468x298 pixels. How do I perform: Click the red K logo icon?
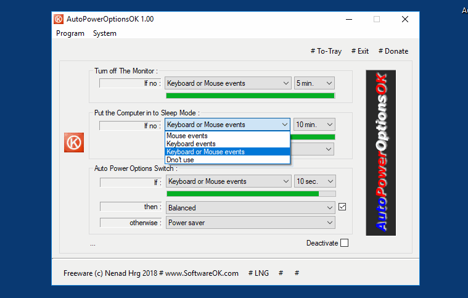pyautogui.click(x=74, y=143)
